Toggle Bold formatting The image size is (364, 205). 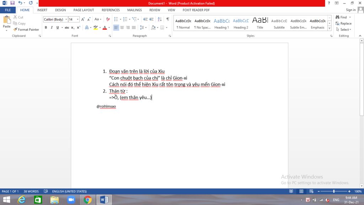46,27
